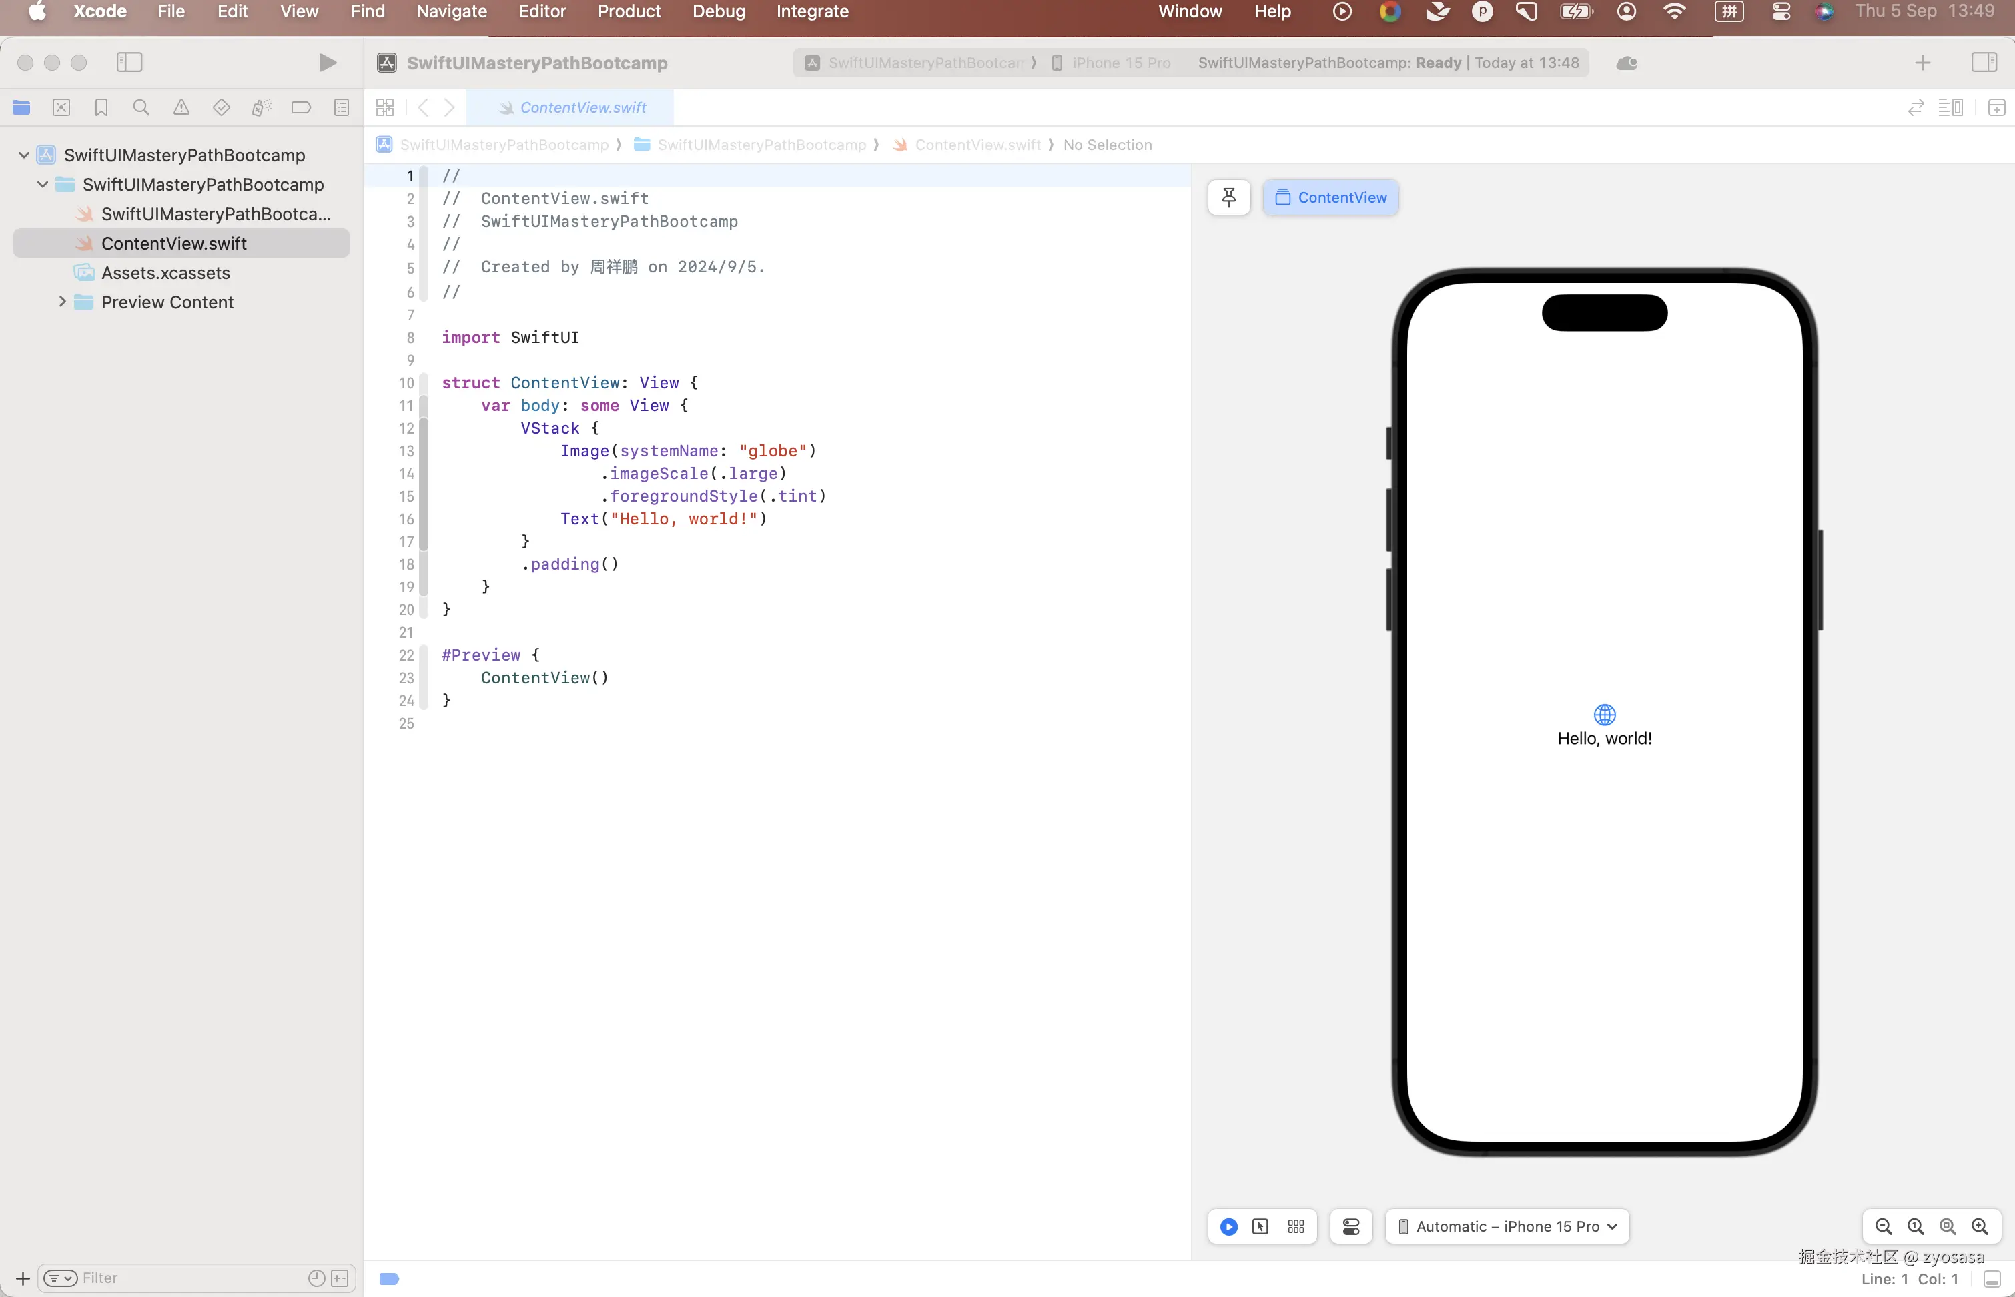Image resolution: width=2015 pixels, height=1297 pixels.
Task: Enable Live preview mode
Action: (x=1228, y=1226)
